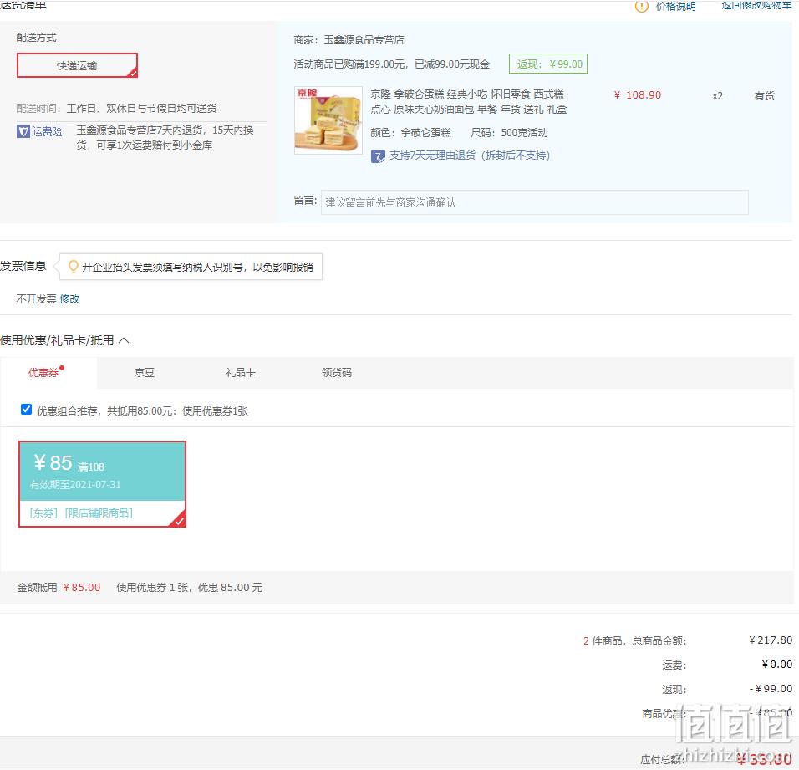Screen dimensions: 799x770
Task: Click the 有货 stock status text
Action: pyautogui.click(x=765, y=96)
